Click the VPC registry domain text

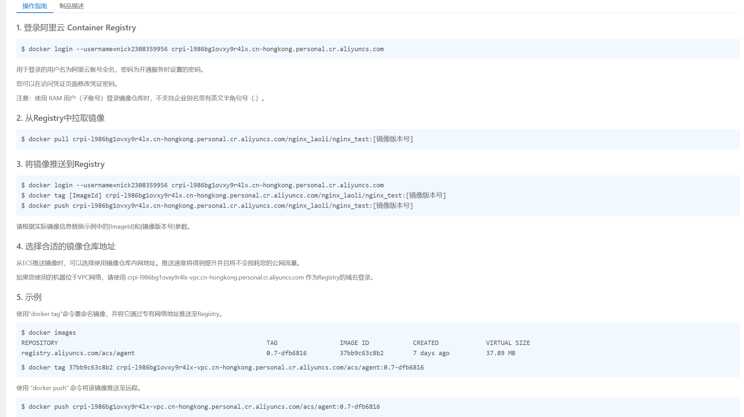click(215, 277)
